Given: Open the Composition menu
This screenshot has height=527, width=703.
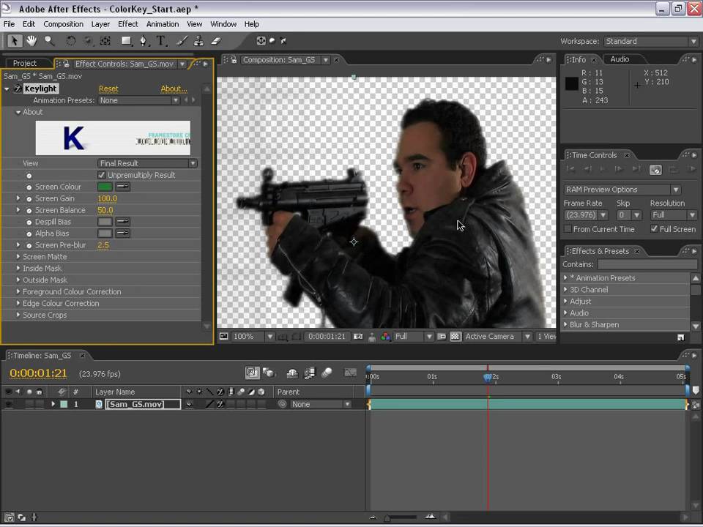Looking at the screenshot, I should click(x=63, y=24).
